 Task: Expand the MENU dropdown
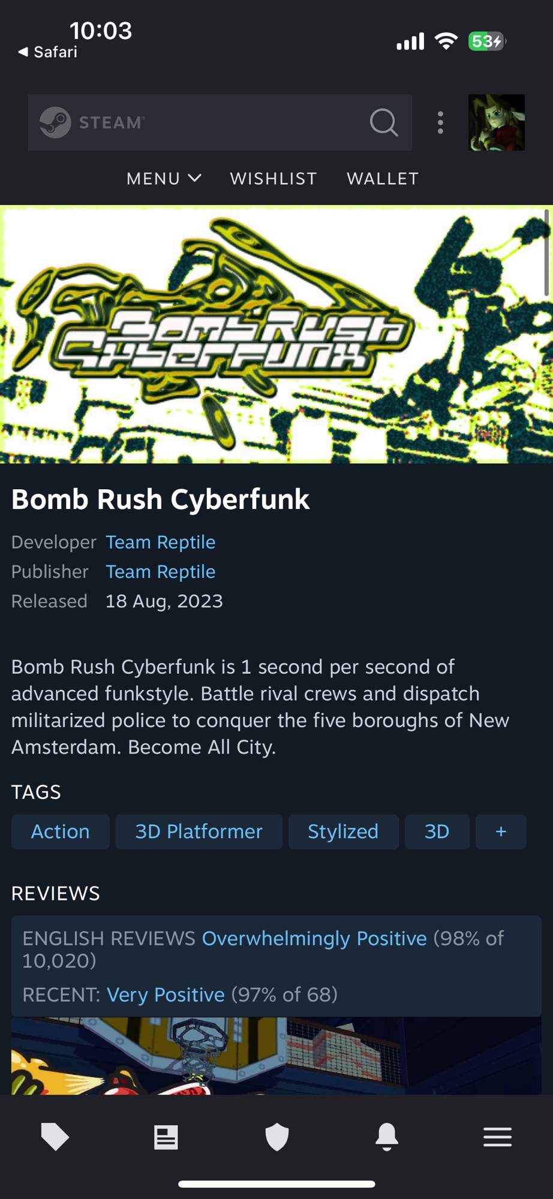pyautogui.click(x=163, y=179)
